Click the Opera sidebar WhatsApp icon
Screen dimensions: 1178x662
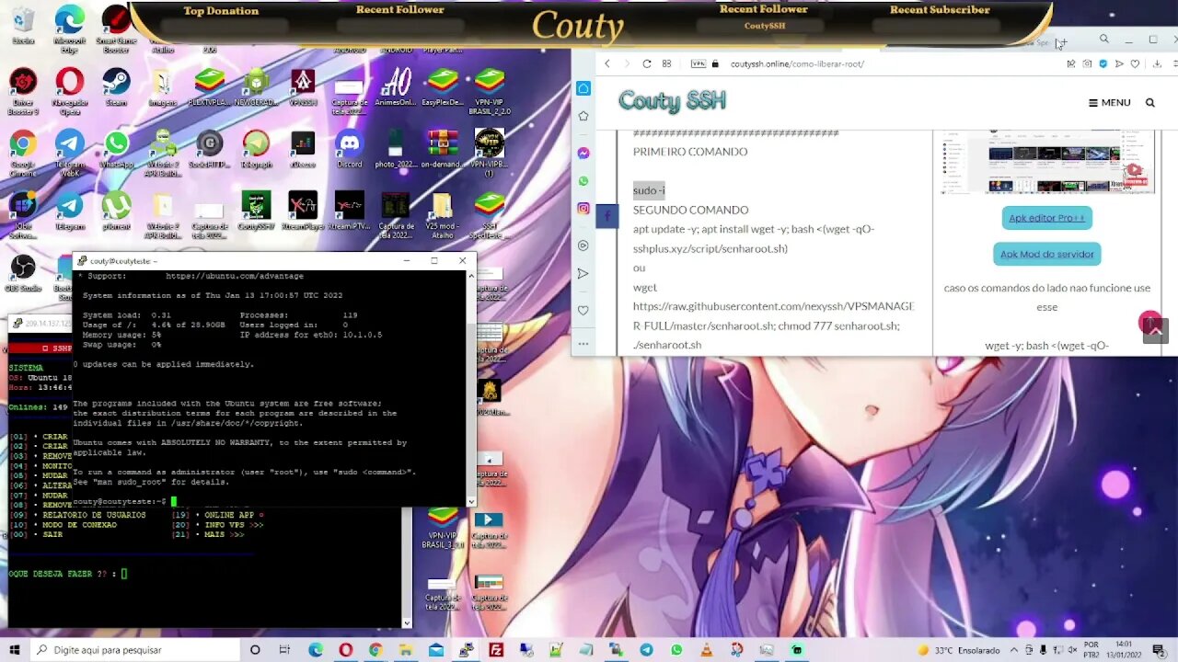[x=583, y=181]
